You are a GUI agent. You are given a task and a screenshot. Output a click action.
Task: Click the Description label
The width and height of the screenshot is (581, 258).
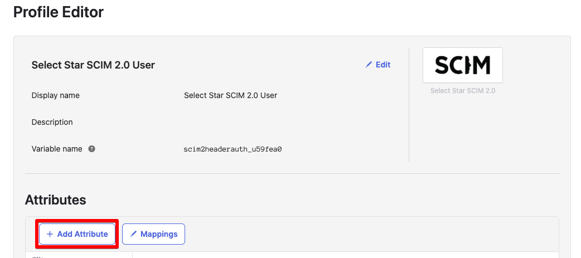click(x=52, y=122)
